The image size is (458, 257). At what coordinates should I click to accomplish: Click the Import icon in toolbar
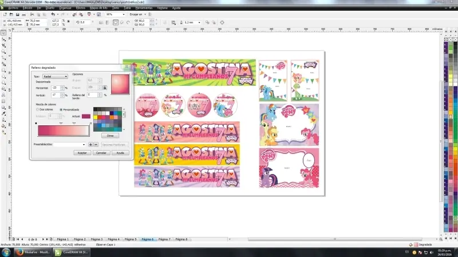[x=74, y=14]
